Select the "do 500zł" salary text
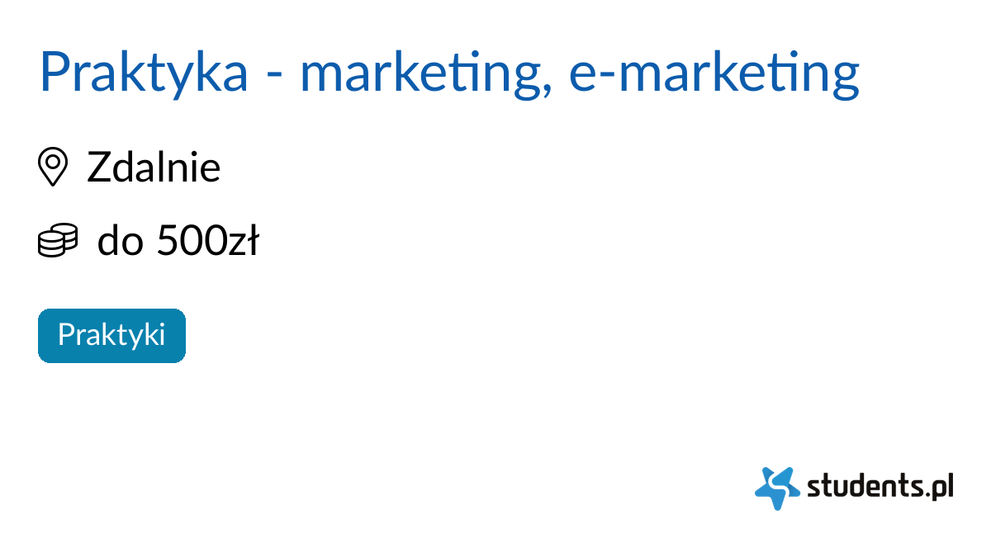 pyautogui.click(x=178, y=241)
